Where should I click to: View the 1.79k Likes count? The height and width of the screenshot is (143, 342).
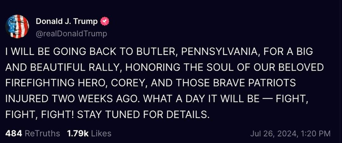(x=78, y=133)
